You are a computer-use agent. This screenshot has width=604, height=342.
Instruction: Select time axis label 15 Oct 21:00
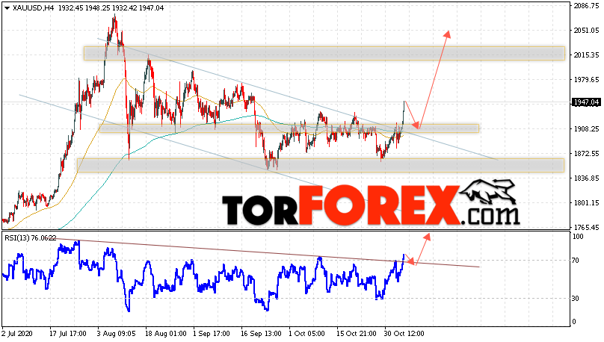[x=357, y=334]
